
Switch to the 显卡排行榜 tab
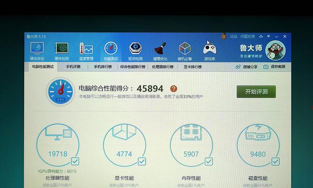click(193, 67)
